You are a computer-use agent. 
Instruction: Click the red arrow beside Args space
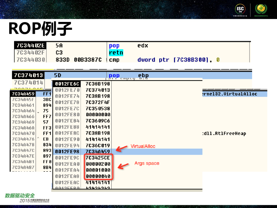click(124, 165)
